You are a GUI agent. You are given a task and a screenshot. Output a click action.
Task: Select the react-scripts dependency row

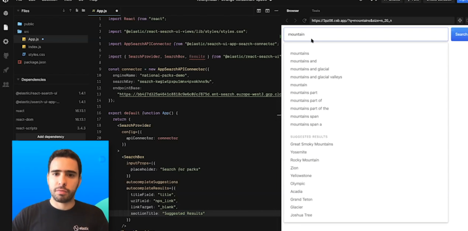(51, 128)
